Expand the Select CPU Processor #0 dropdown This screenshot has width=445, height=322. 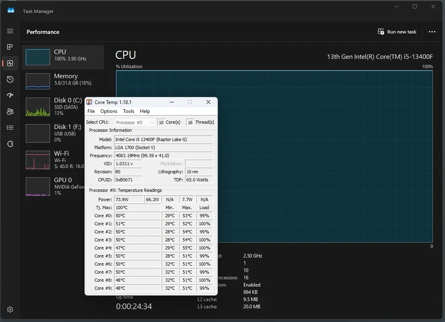click(x=135, y=123)
